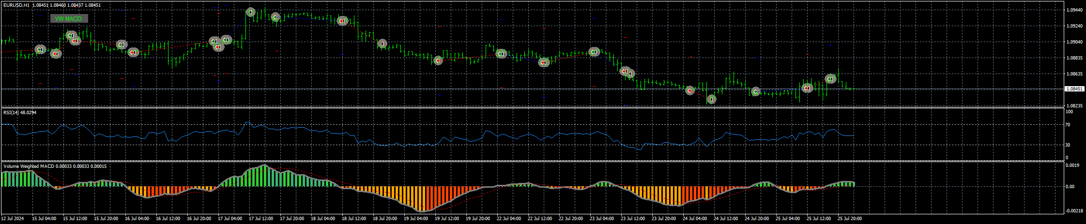Viewport: 1086px width, 224px height.
Task: Click the 25 Jul 12:00 time label
Action: [819, 219]
